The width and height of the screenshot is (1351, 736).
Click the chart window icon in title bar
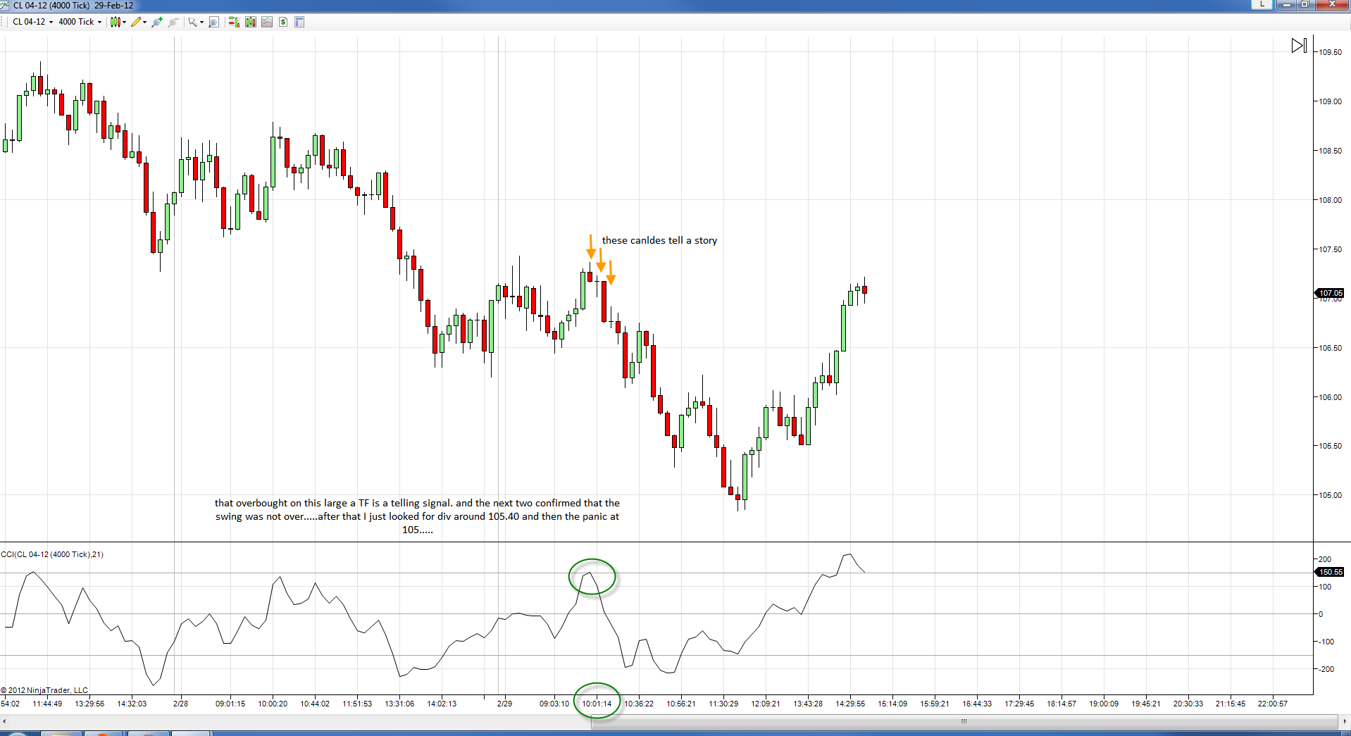tap(5, 5)
